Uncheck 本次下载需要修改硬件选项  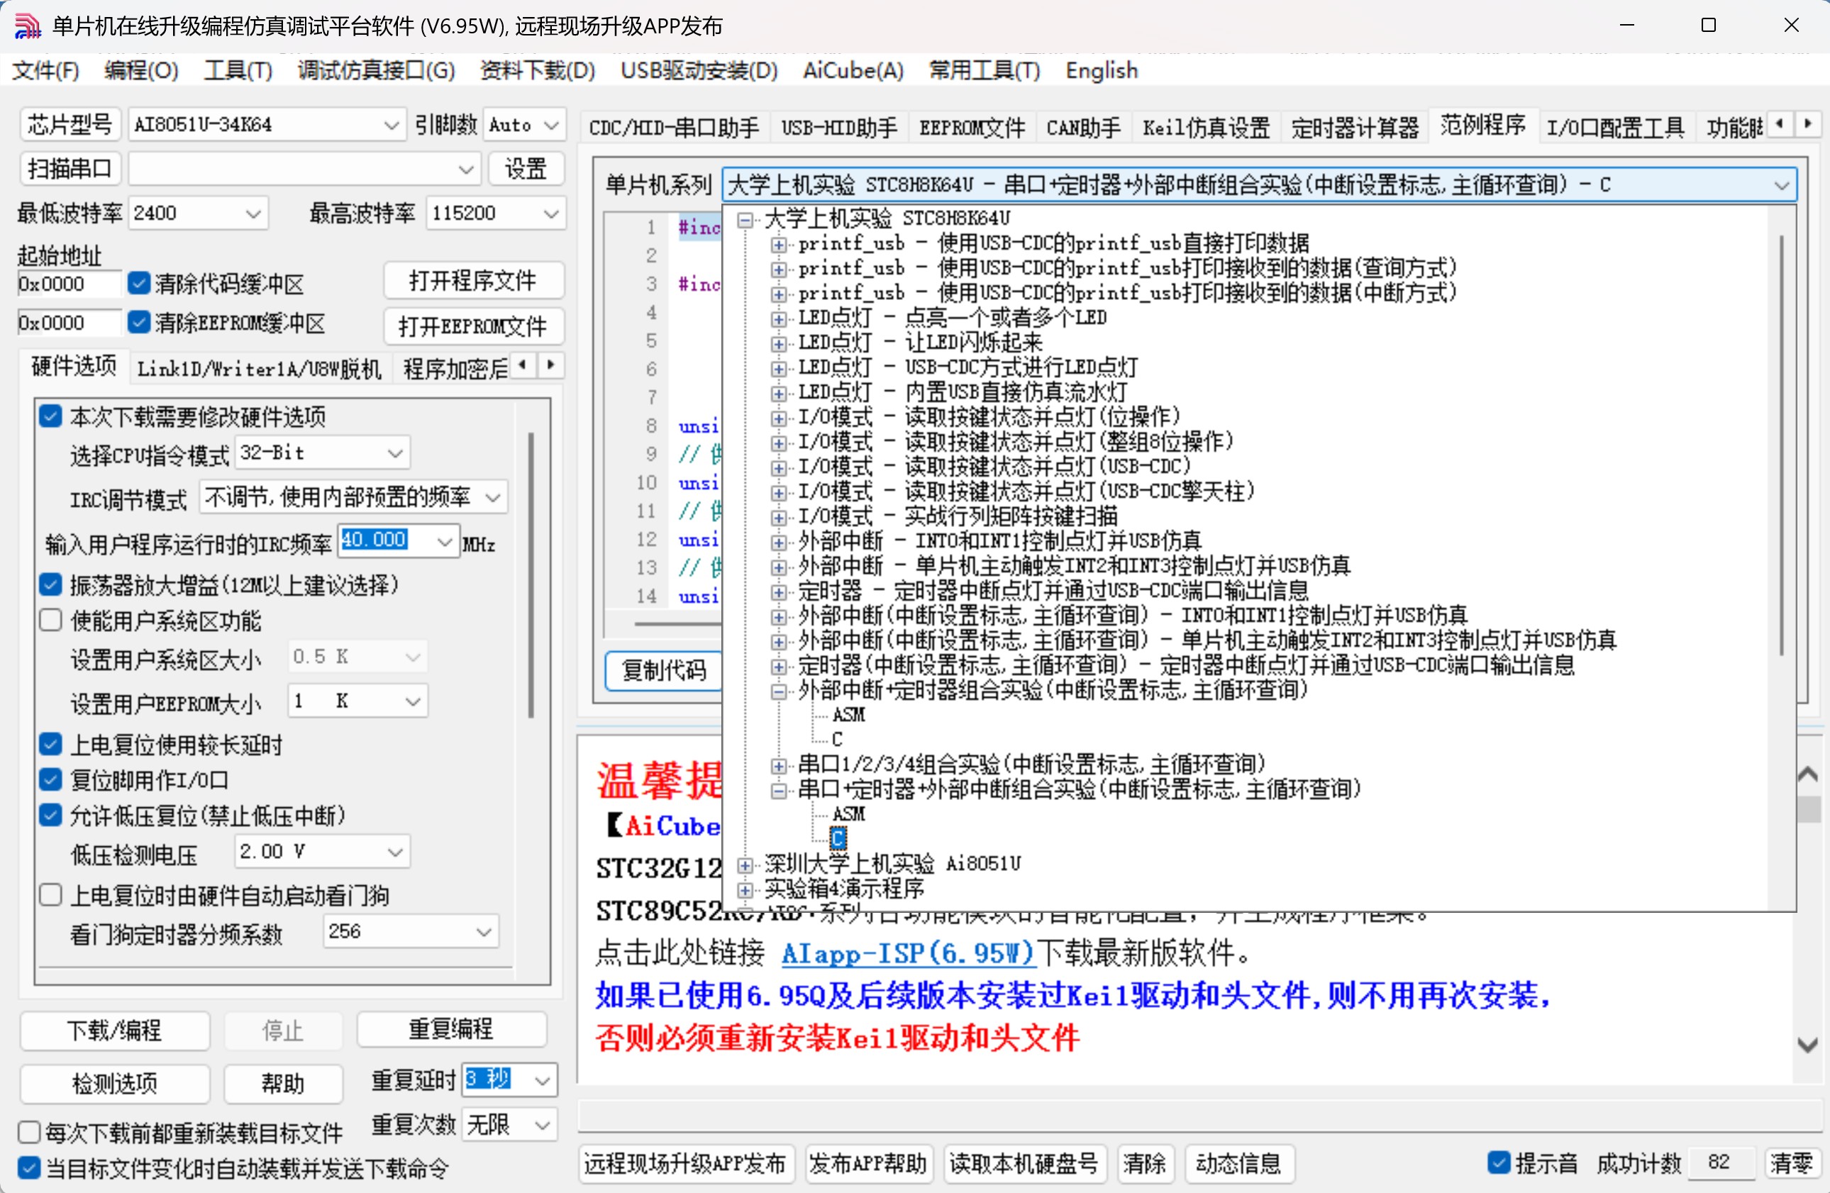pos(51,416)
